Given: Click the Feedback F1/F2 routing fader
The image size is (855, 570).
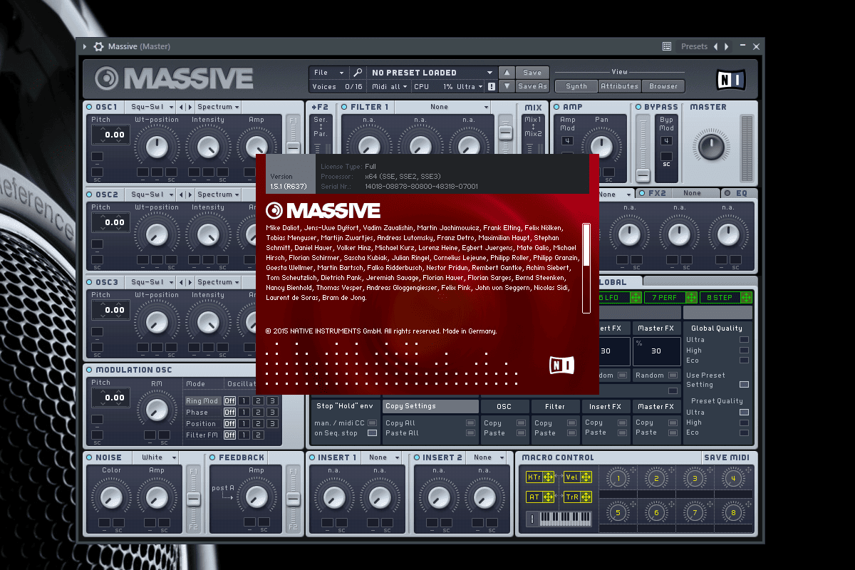Looking at the screenshot, I should [x=293, y=498].
